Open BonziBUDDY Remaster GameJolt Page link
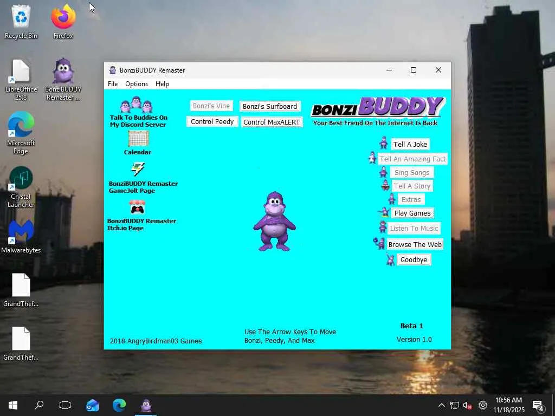Image resolution: width=555 pixels, height=416 pixels. point(143,187)
